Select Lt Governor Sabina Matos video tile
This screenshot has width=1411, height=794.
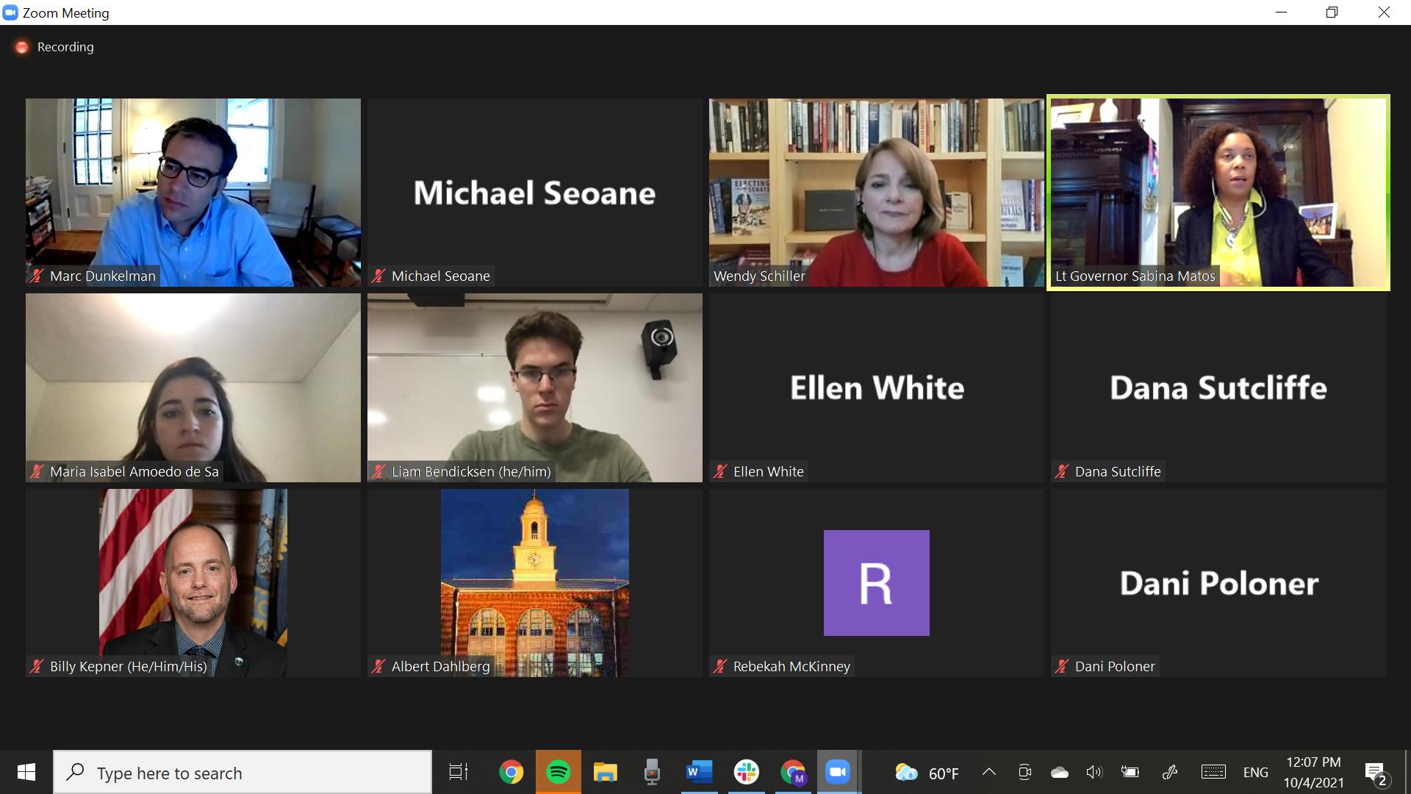[x=1218, y=193]
